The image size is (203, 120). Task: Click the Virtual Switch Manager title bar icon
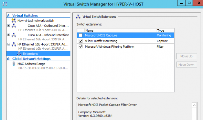5,4
